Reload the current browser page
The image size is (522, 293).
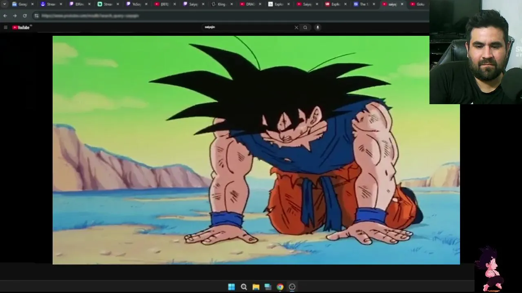[24, 15]
